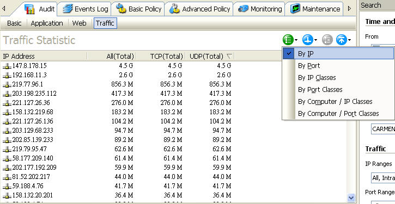Screen dimensions: 395x204
Task: Click network icon for 219.77.96.1
Action: coord(7,85)
